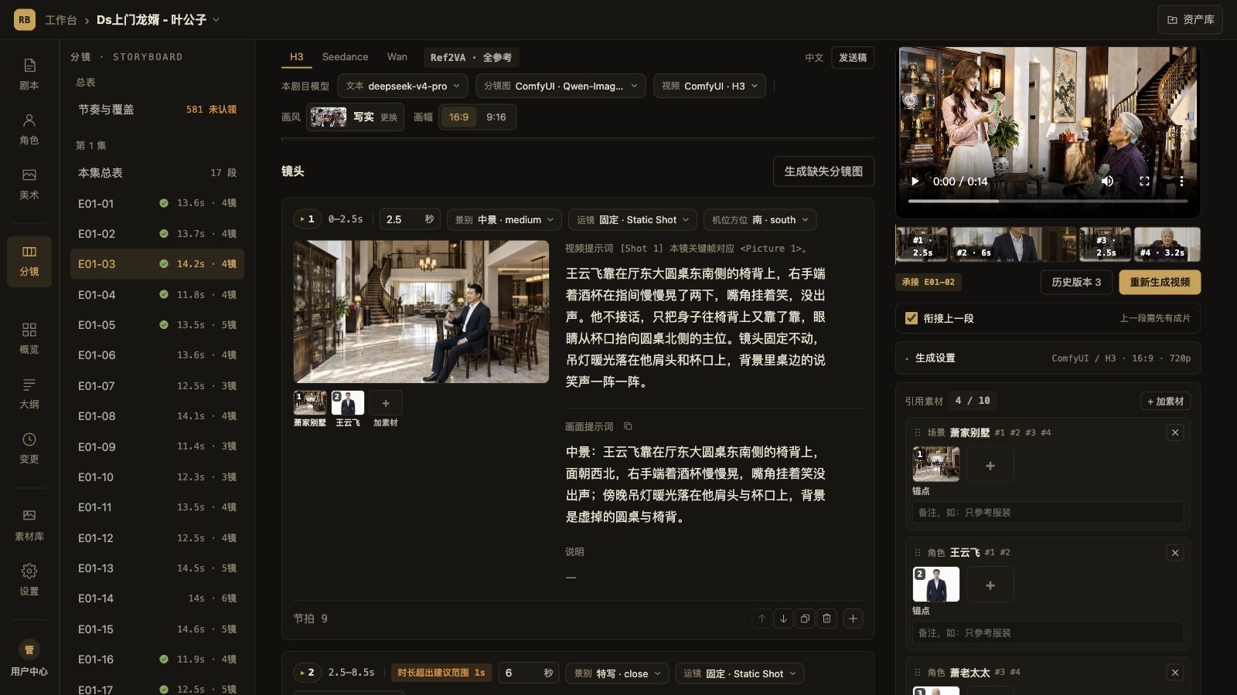Image resolution: width=1237 pixels, height=695 pixels.
Task: Add image slot under 王云飞 character
Action: (x=990, y=585)
